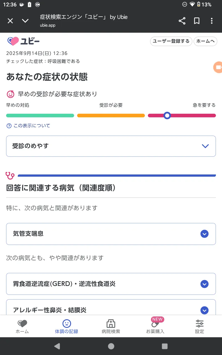Image resolution: width=222 pixels, height=355 pixels.
Task: Open the お薬購入 tab marked NEW
Action: pos(155,326)
